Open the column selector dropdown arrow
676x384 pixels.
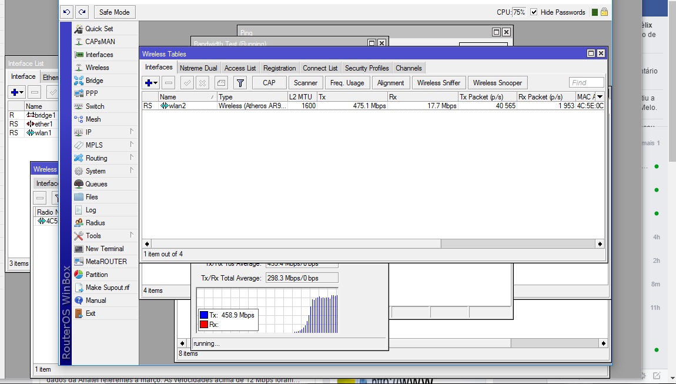[x=600, y=97]
